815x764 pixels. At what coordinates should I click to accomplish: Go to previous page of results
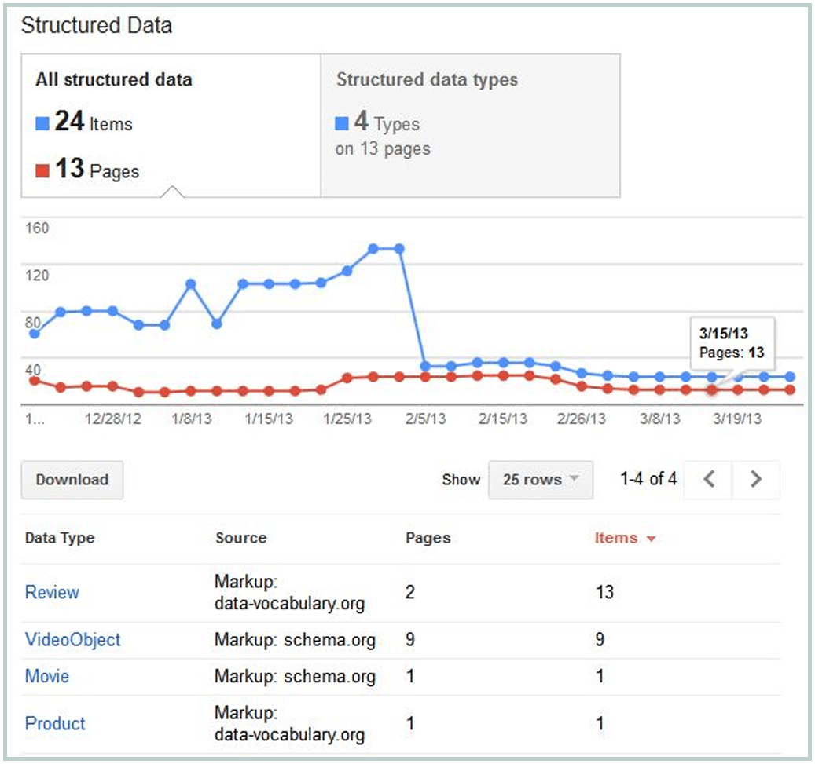(708, 480)
